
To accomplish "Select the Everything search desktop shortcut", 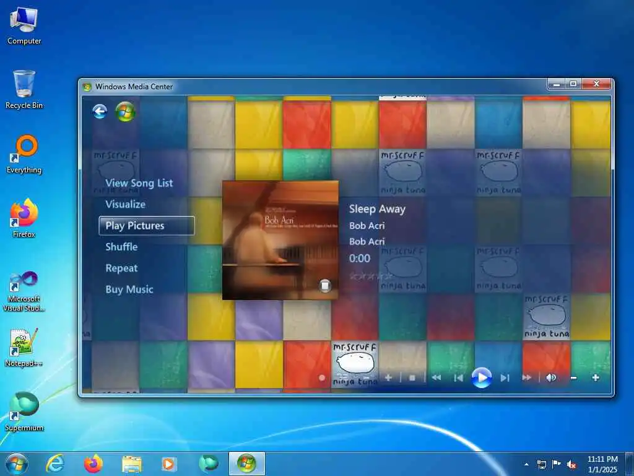I will click(x=24, y=154).
